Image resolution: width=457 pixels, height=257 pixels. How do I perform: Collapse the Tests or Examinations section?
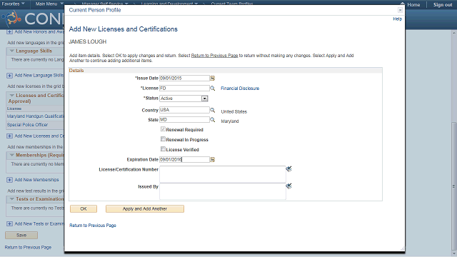tap(11, 198)
